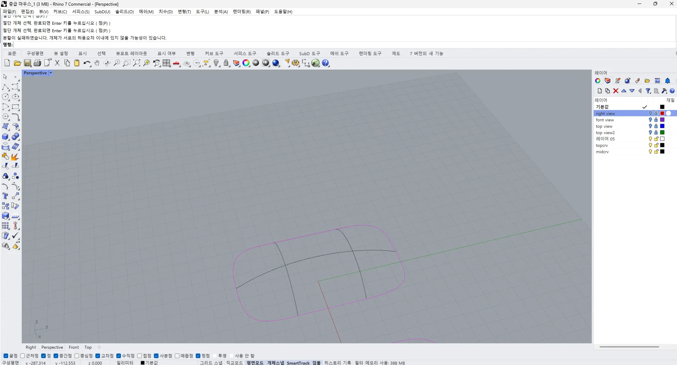Select the Circle tool in the sidebar
The image size is (677, 365).
pos(6,97)
